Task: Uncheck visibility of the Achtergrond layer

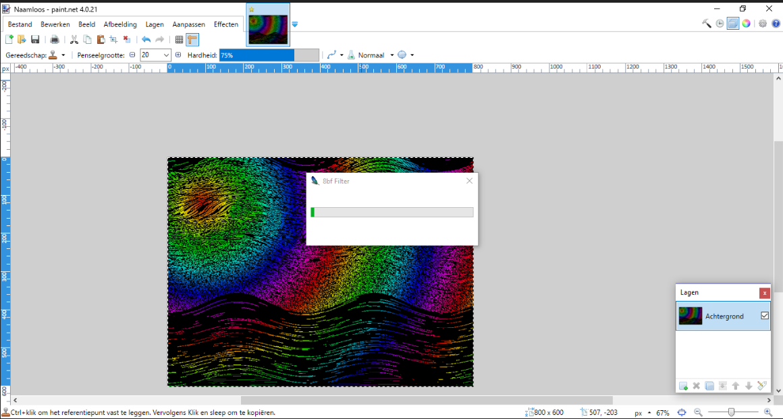Action: click(x=765, y=316)
